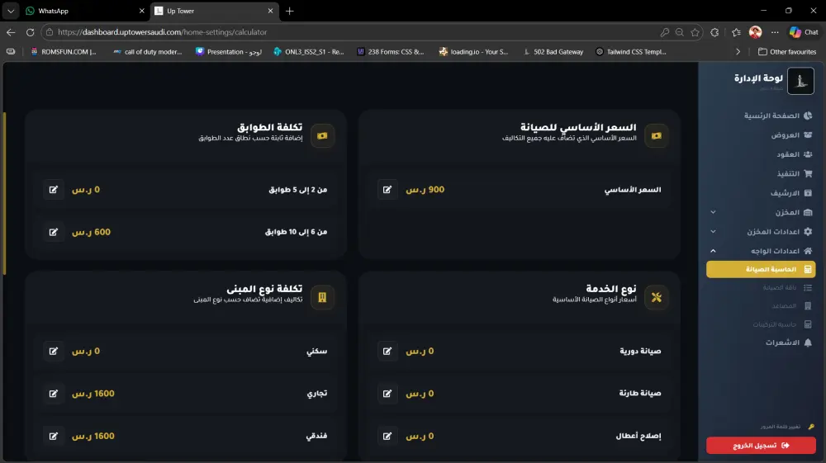Open the ROMSFUN.COM bookmark
Screen dimensions: 826x463
point(64,51)
